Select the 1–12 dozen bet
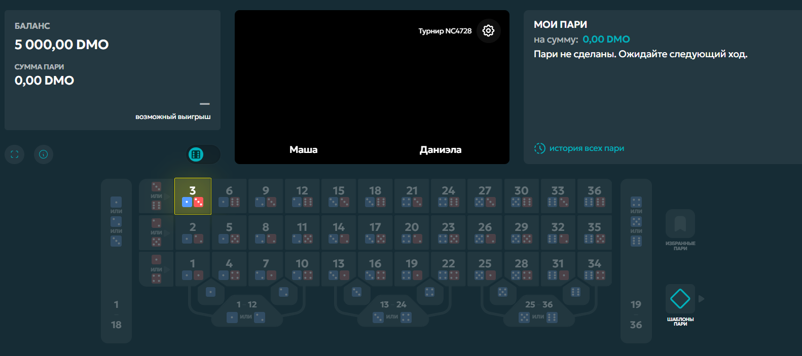 (x=246, y=310)
